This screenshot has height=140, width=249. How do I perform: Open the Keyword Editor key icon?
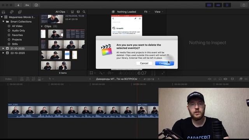[27, 5]
